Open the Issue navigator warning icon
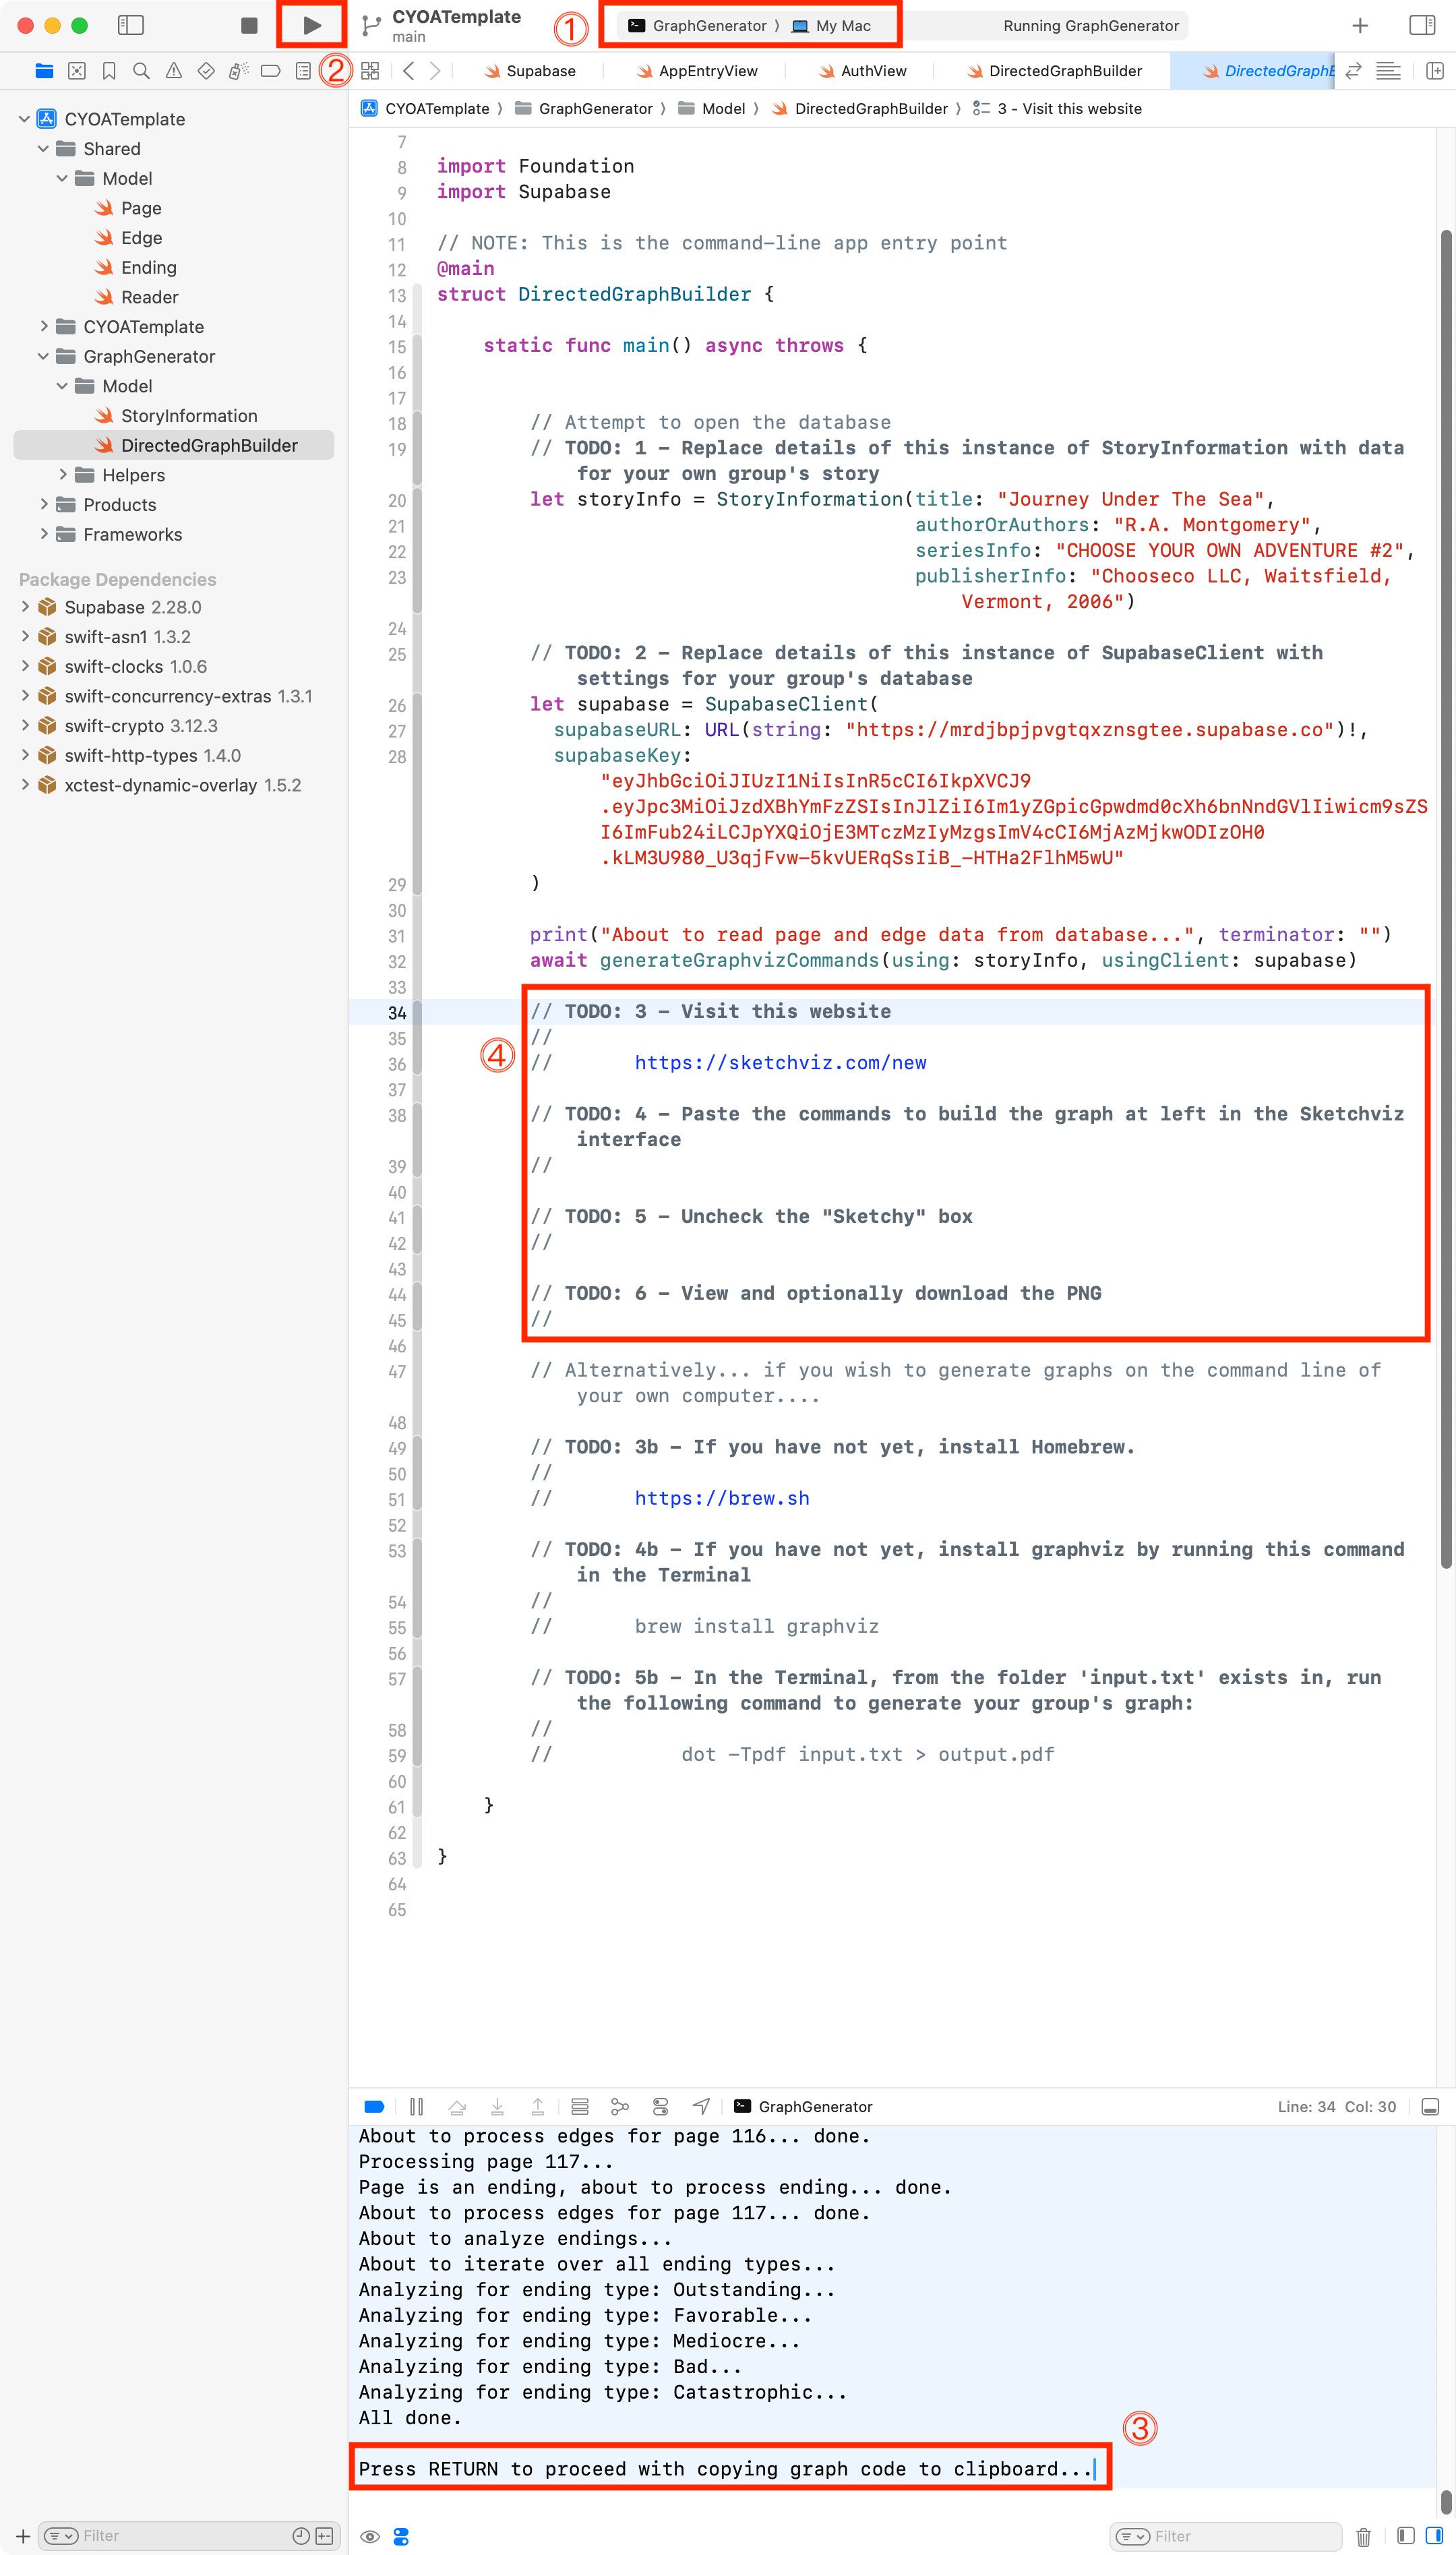The image size is (1456, 2555). [174, 71]
